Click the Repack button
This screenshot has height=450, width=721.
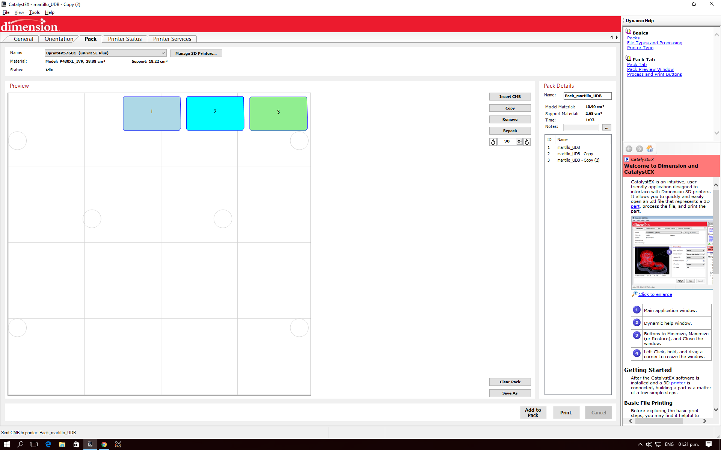tap(510, 130)
